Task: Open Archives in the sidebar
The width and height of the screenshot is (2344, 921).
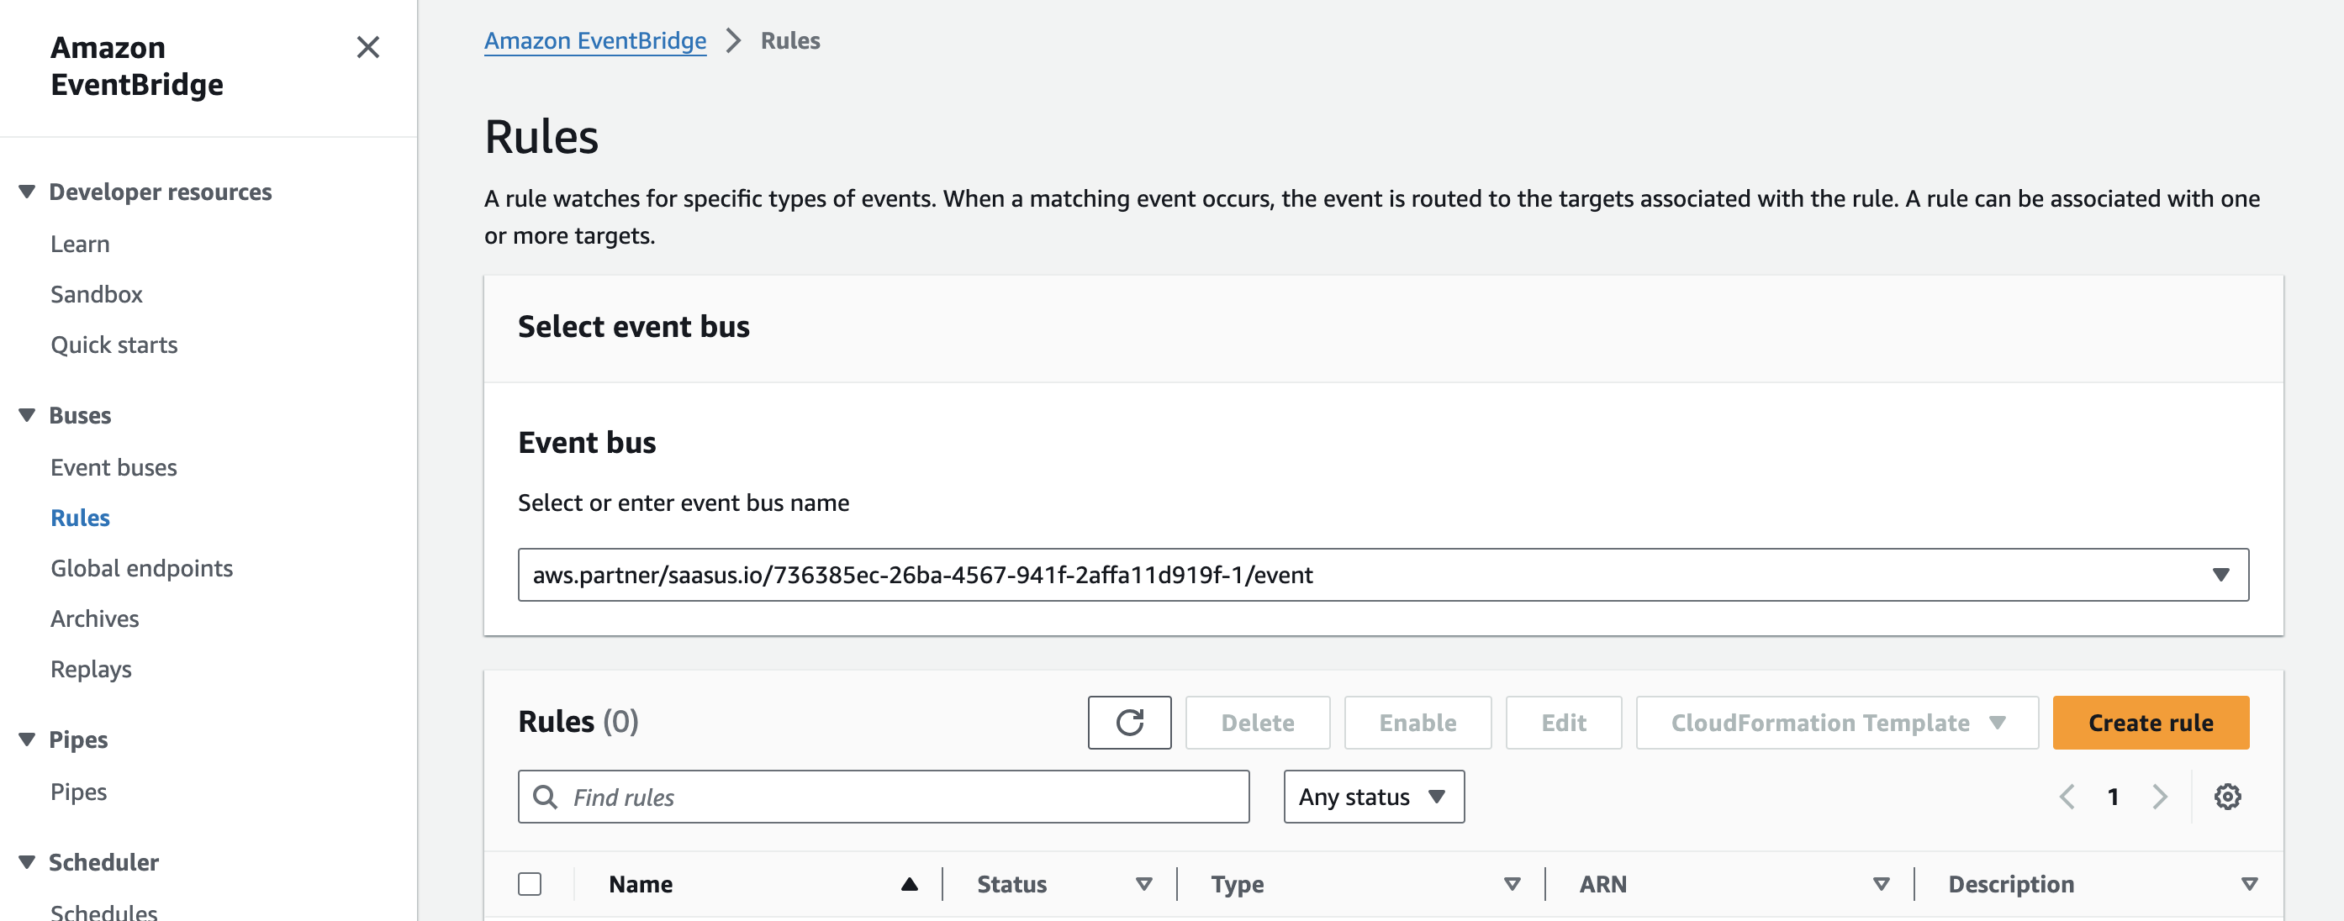Action: tap(95, 619)
